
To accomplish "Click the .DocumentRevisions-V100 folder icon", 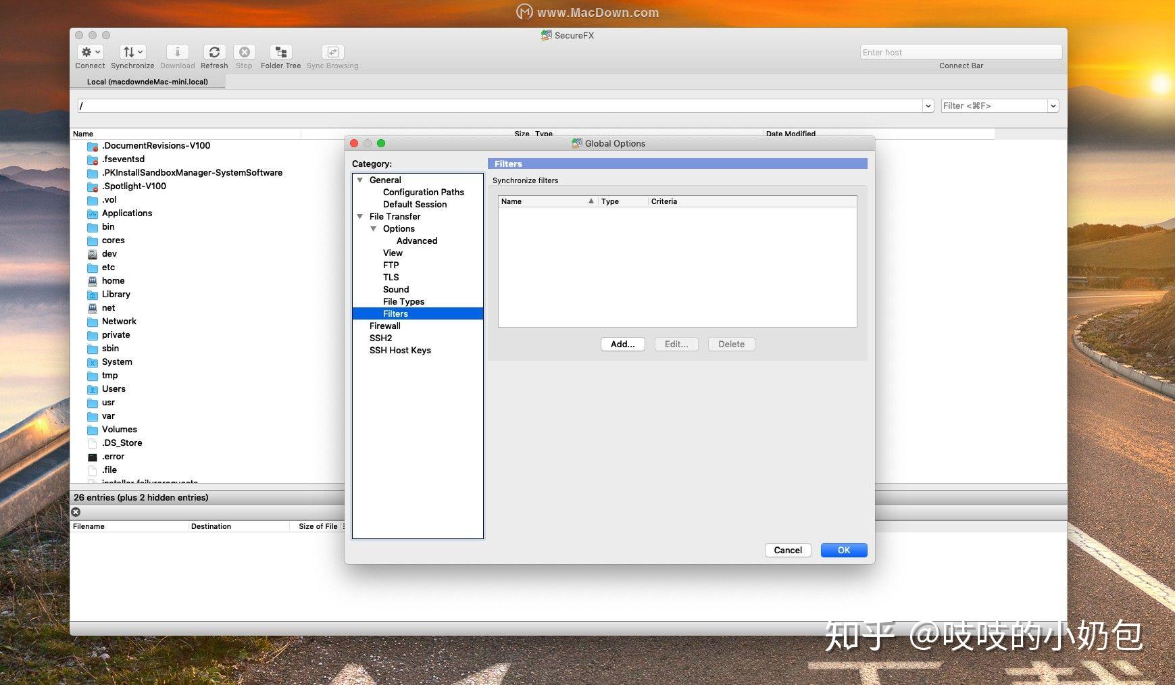I will tap(93, 146).
